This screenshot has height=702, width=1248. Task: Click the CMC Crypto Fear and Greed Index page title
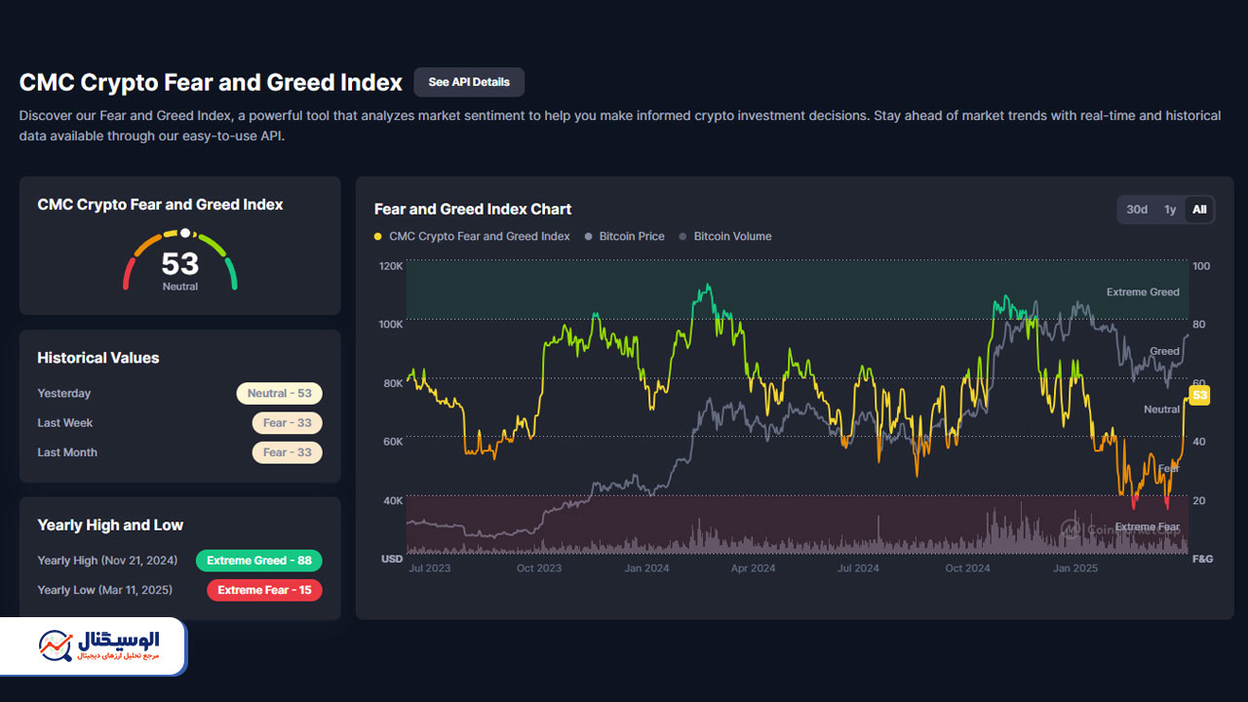point(211,82)
